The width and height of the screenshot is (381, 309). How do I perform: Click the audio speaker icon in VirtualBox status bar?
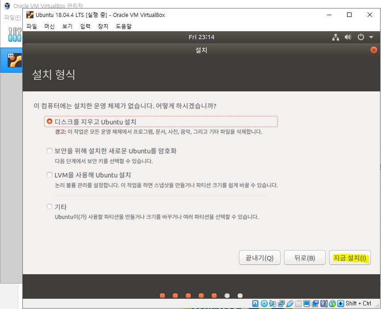(x=272, y=303)
